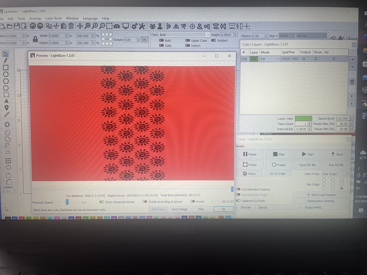The image size is (367, 275).
Task: Choose the Draw Lines pencil tool
Action: (6, 61)
